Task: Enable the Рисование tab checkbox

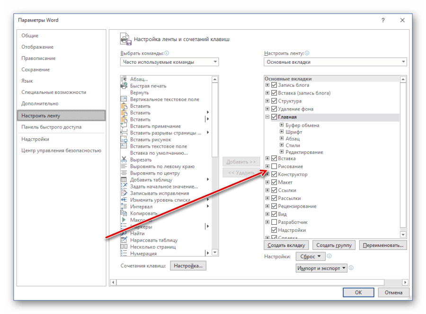Action: 274,167
